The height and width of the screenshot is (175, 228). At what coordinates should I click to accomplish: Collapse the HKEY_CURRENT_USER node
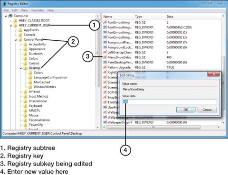click(11, 26)
